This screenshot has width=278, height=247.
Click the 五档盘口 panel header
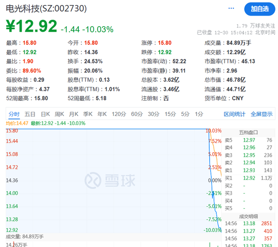248,133
